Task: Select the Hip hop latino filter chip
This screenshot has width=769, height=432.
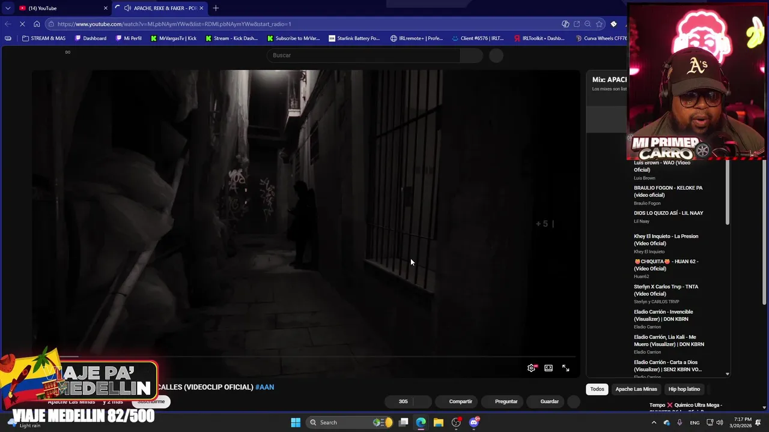Action: point(684,389)
